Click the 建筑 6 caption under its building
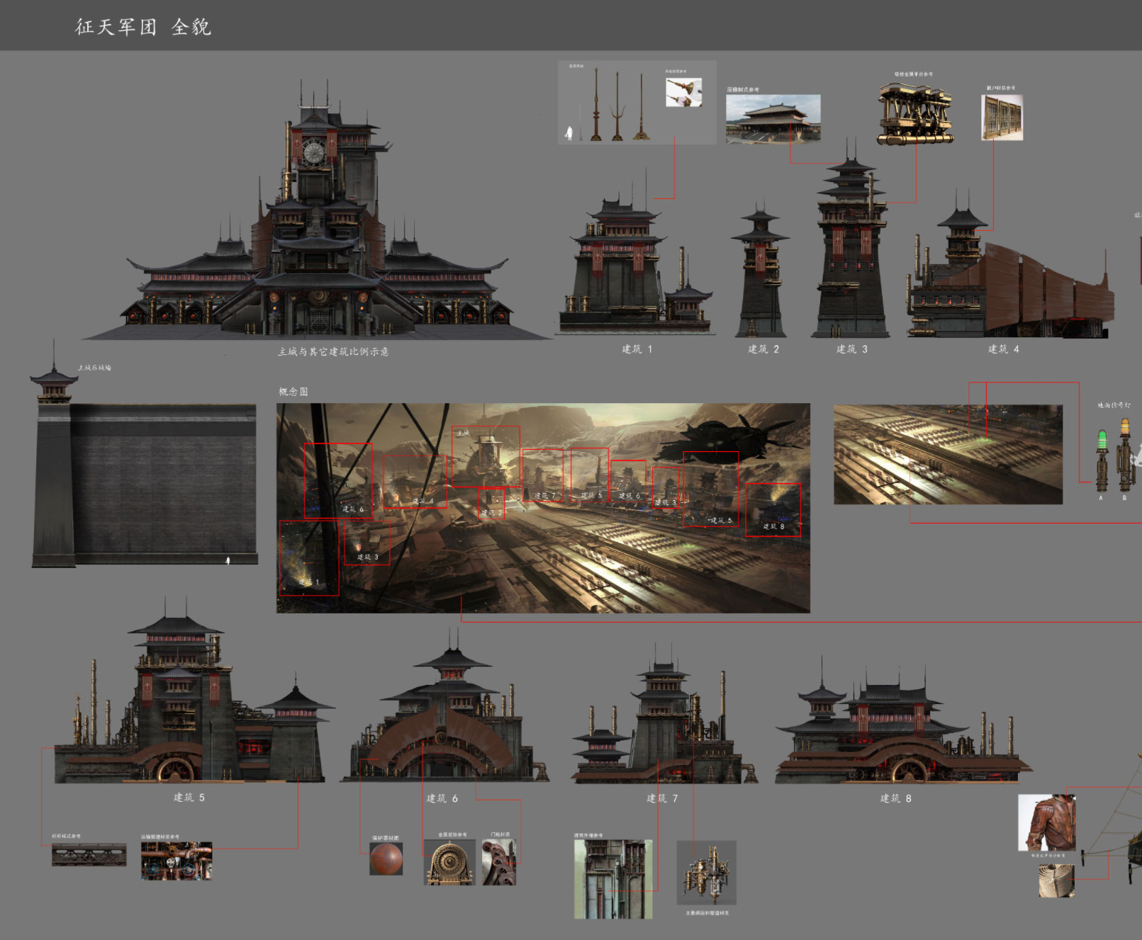The height and width of the screenshot is (940, 1142). pos(442,798)
